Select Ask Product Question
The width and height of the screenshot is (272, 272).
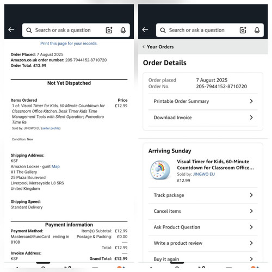click(x=203, y=227)
